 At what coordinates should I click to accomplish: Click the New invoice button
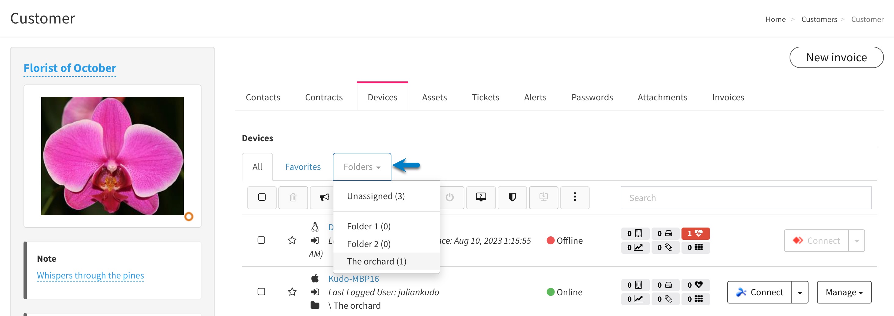(x=836, y=57)
